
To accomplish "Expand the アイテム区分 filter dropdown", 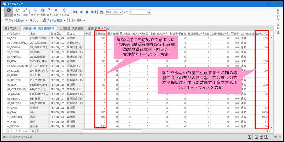I will tap(16, 20).
